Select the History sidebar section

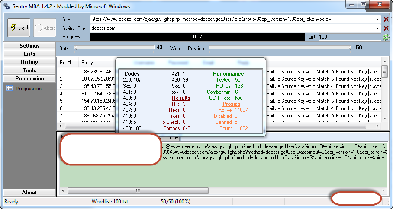(29, 62)
